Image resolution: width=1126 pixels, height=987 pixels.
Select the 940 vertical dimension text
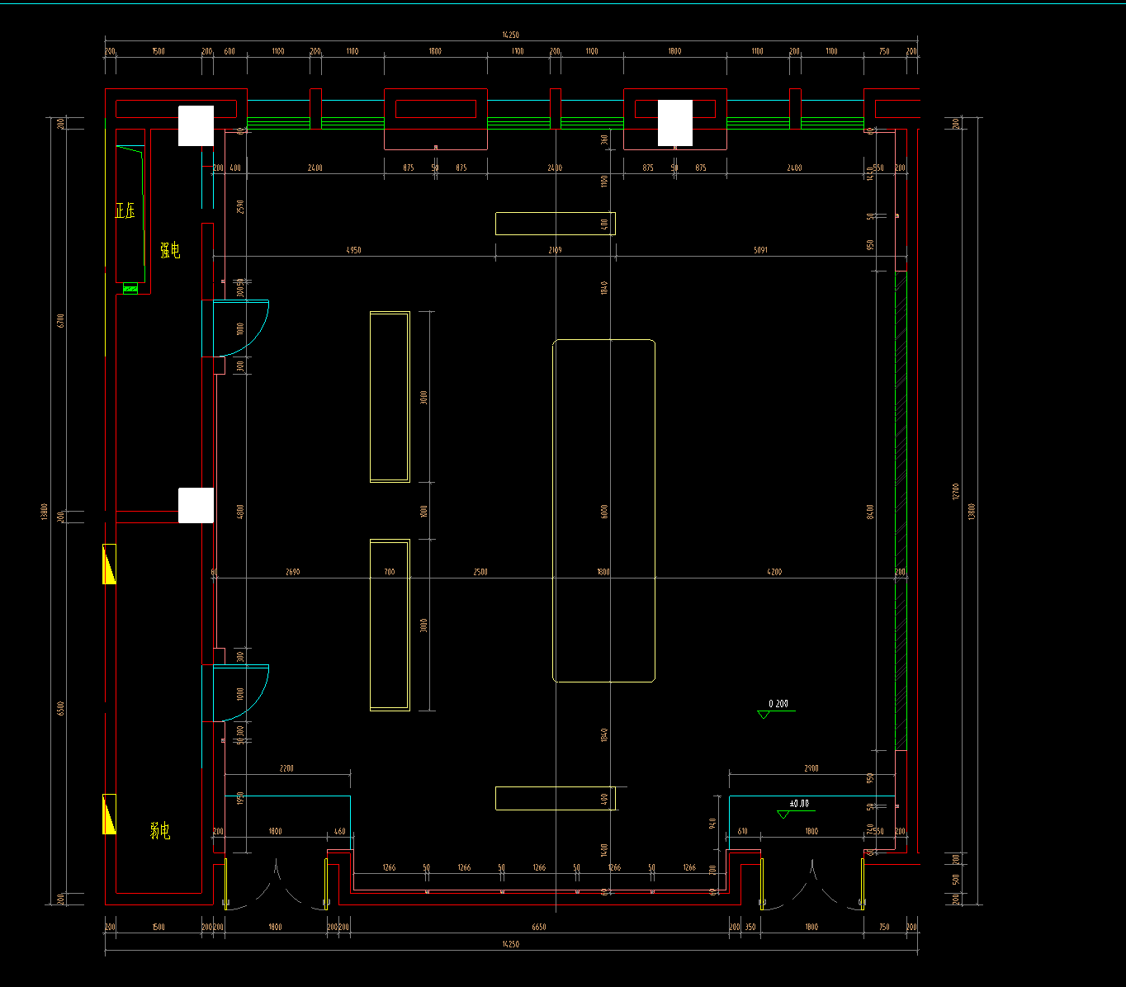click(x=712, y=823)
